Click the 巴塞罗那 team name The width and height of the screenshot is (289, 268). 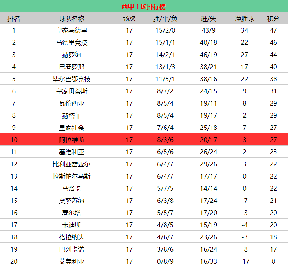(71, 67)
